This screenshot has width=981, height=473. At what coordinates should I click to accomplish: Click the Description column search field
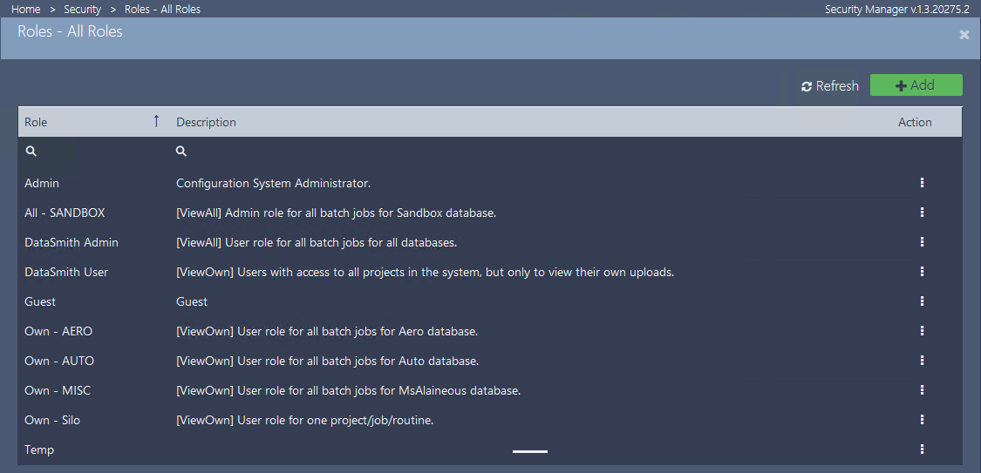(x=523, y=152)
